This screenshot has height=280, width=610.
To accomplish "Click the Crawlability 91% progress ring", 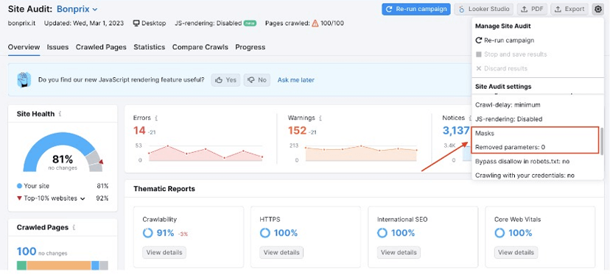I will (x=148, y=233).
